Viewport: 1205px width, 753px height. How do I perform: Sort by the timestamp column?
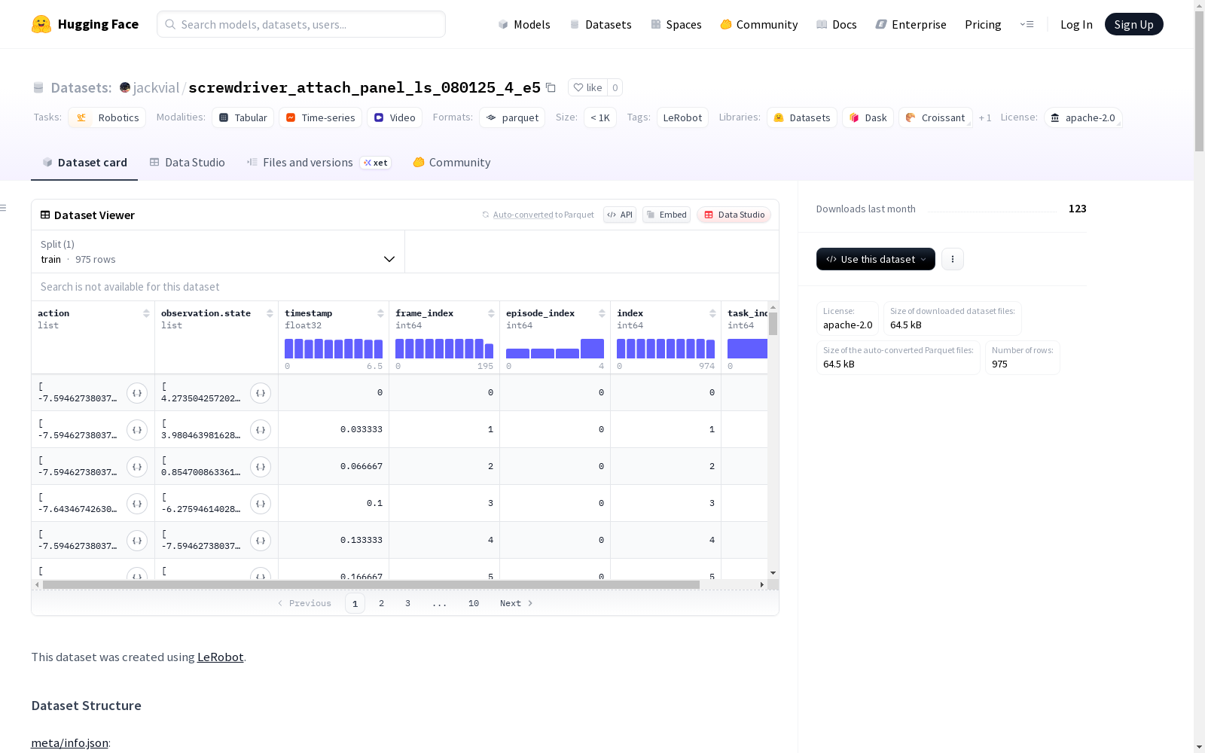(x=380, y=313)
